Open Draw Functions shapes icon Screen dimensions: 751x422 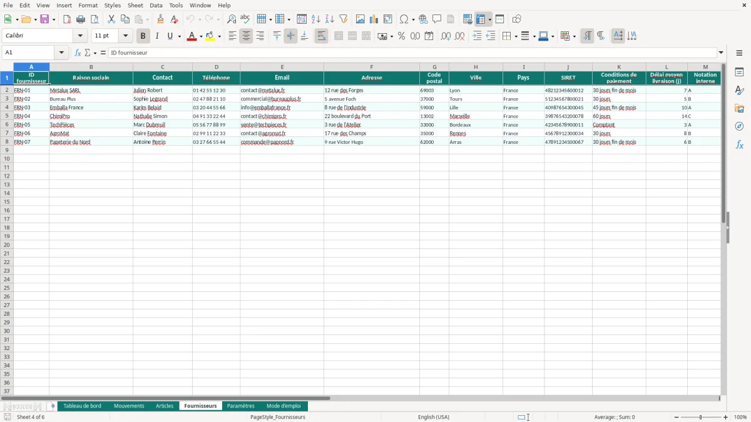pos(517,19)
